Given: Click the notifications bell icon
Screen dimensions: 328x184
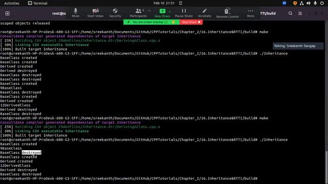Looking at the screenshot, I should pyautogui.click(x=180, y=3).
